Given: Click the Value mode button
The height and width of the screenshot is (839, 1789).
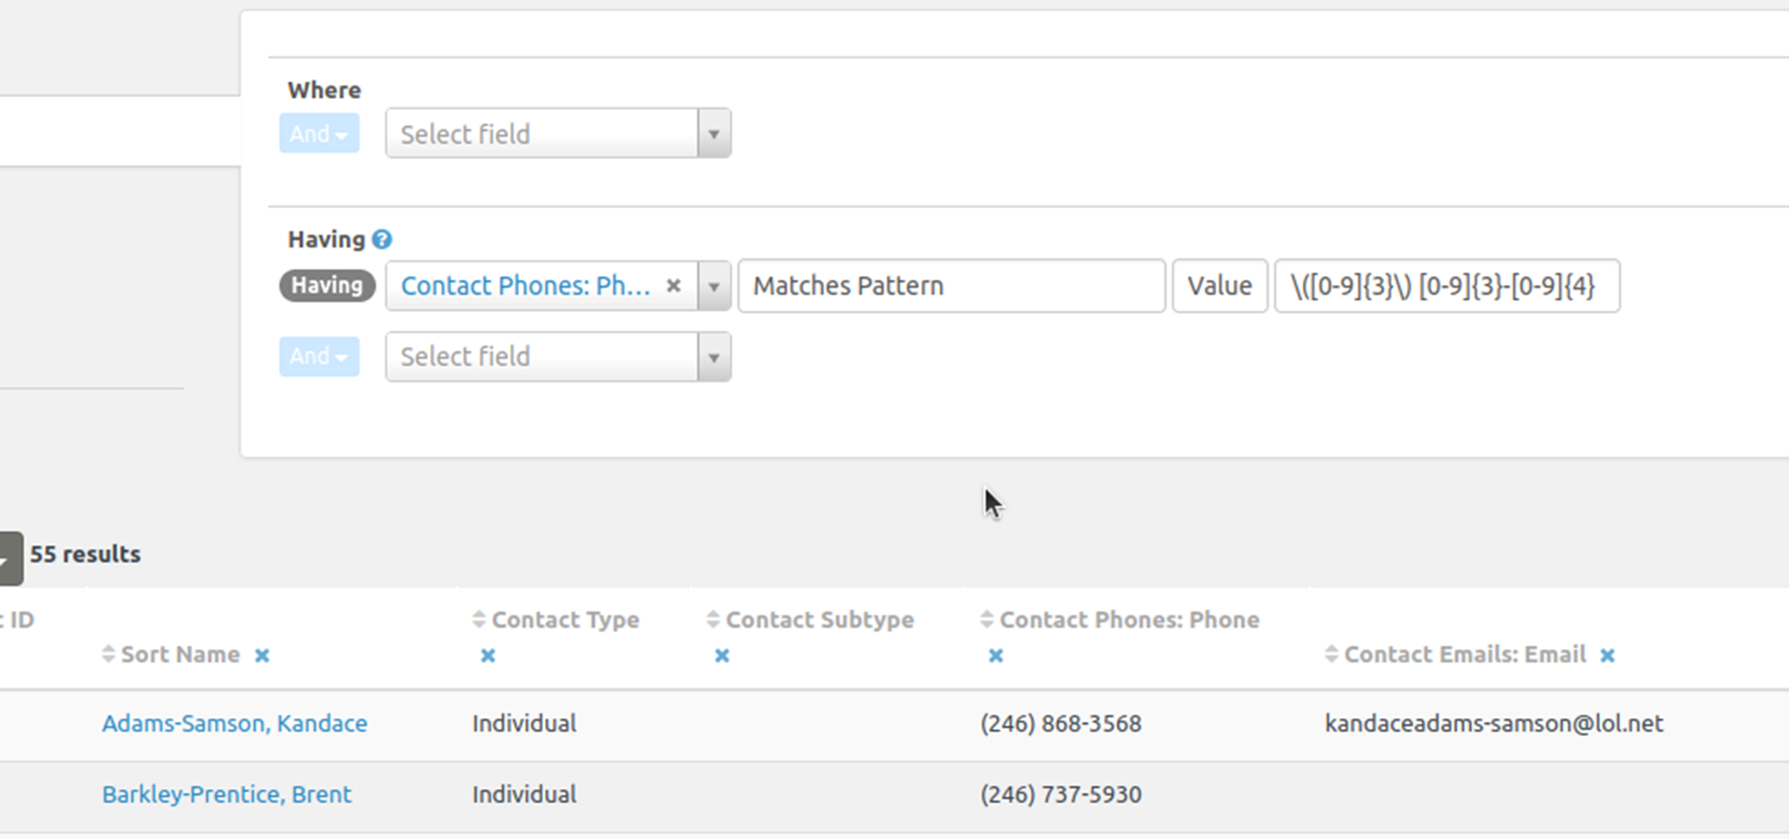Looking at the screenshot, I should tap(1219, 286).
